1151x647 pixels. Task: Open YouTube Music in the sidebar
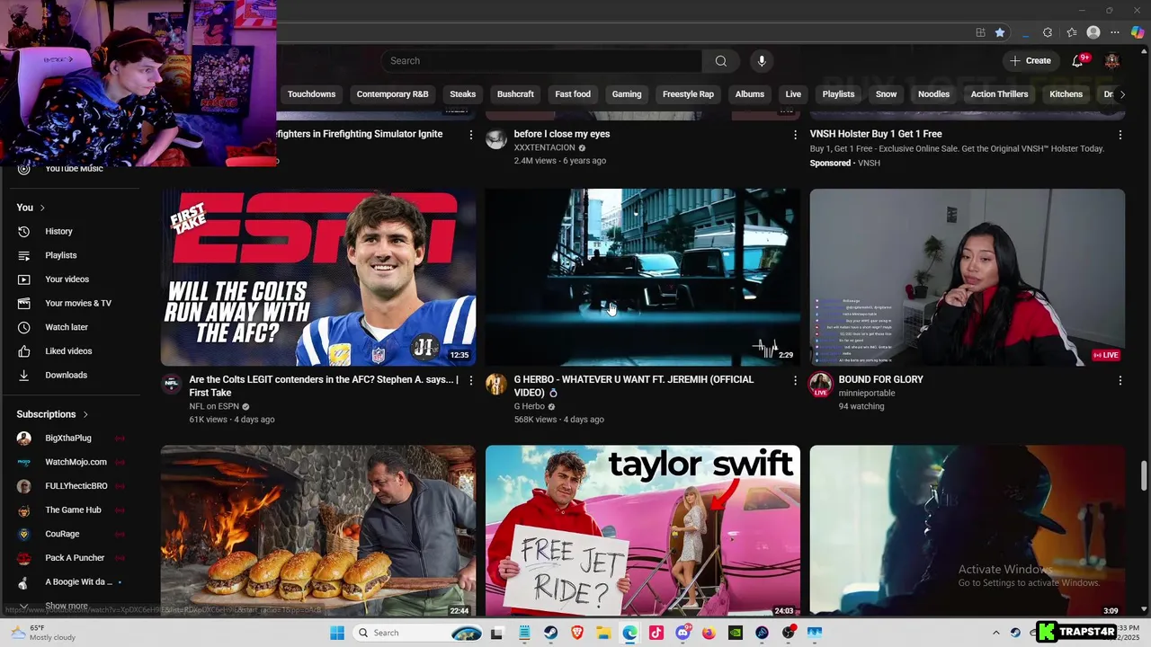[72, 169]
